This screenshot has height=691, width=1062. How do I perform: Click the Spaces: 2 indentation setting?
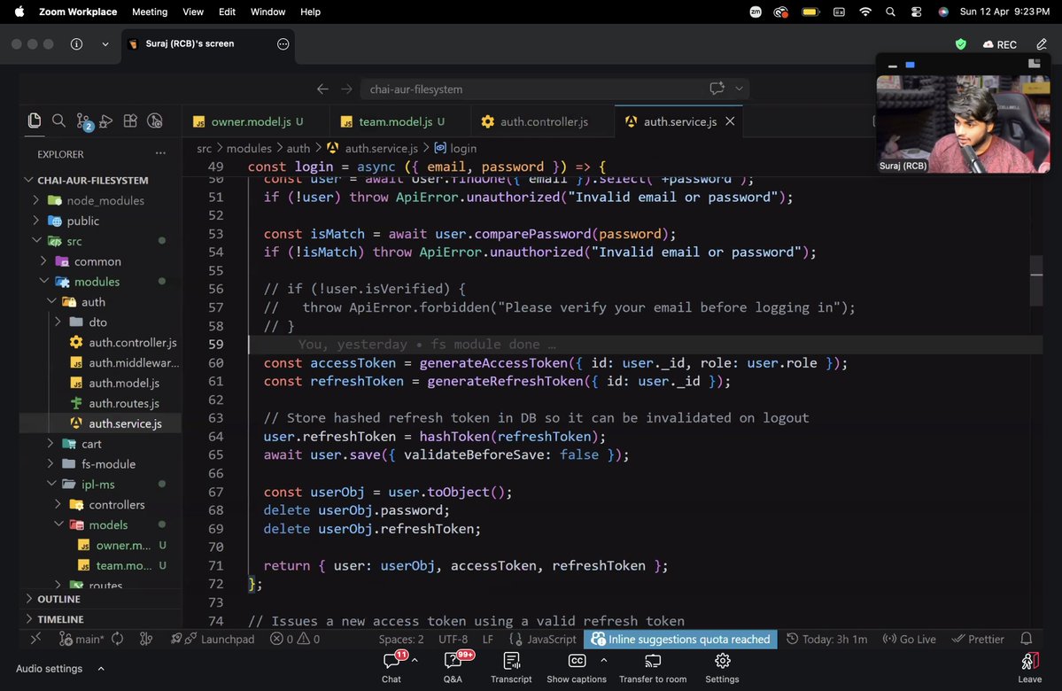[x=401, y=639]
